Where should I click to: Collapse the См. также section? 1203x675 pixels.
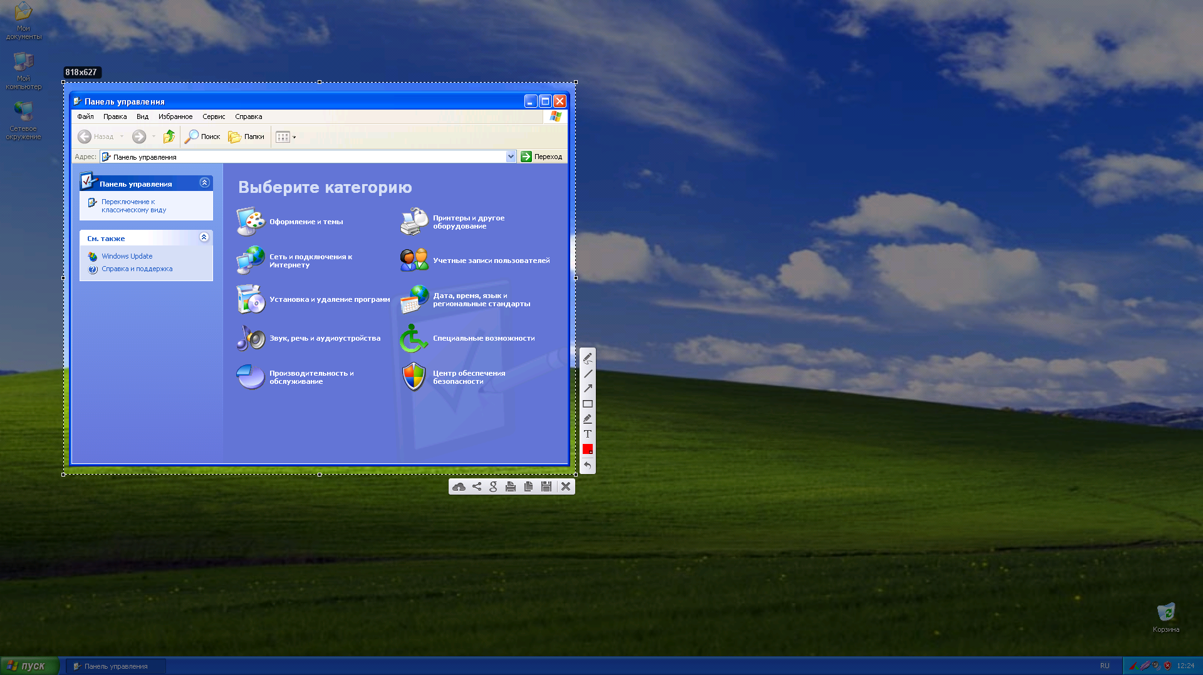(x=204, y=237)
